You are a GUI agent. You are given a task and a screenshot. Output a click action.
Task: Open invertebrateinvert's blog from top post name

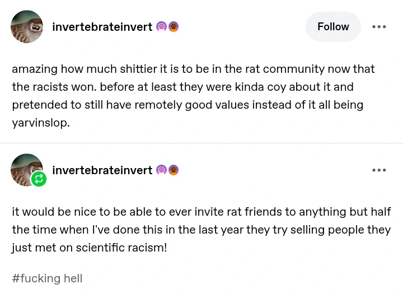point(102,27)
